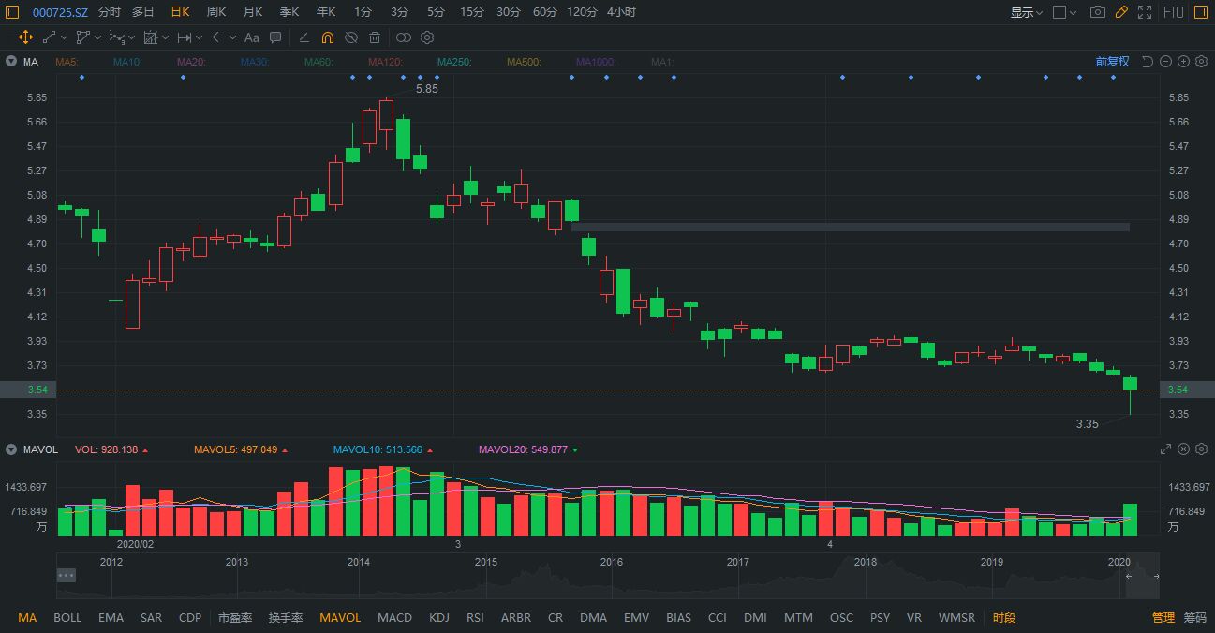Click the trash delete drawings icon
This screenshot has height=633, width=1215.
(x=375, y=37)
